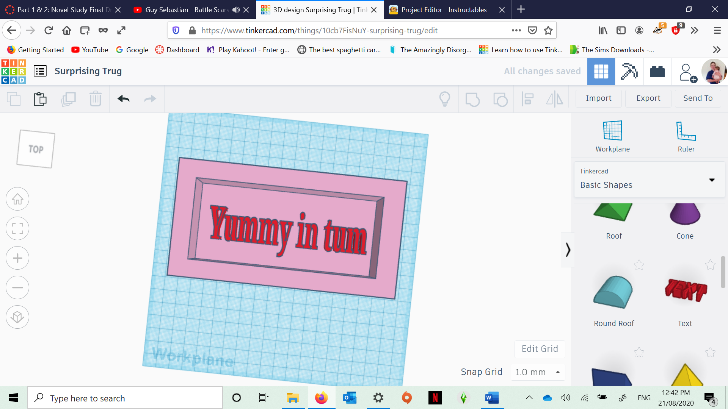Click the Export button

tap(648, 98)
